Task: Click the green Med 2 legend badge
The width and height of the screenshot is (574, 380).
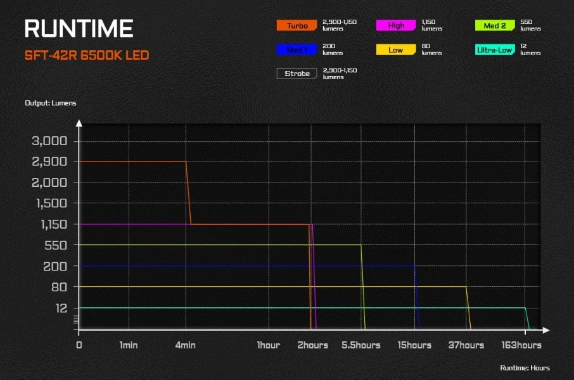Action: (x=494, y=26)
